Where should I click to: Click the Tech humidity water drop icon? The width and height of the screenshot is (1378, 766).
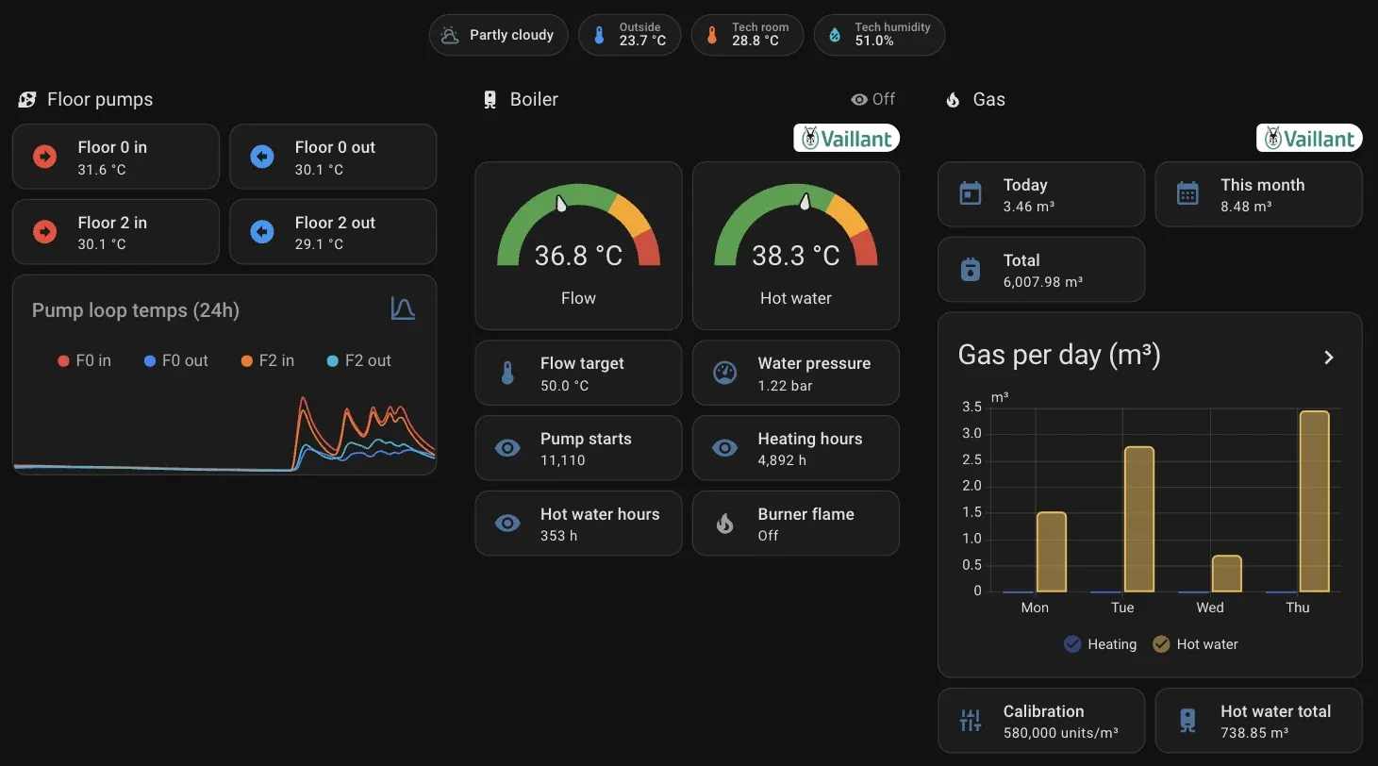click(x=835, y=35)
